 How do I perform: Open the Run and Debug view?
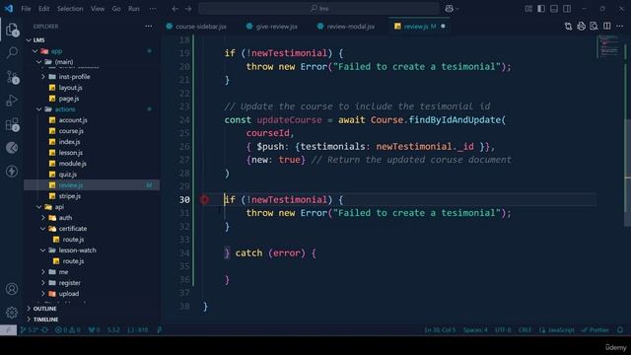coord(12,101)
